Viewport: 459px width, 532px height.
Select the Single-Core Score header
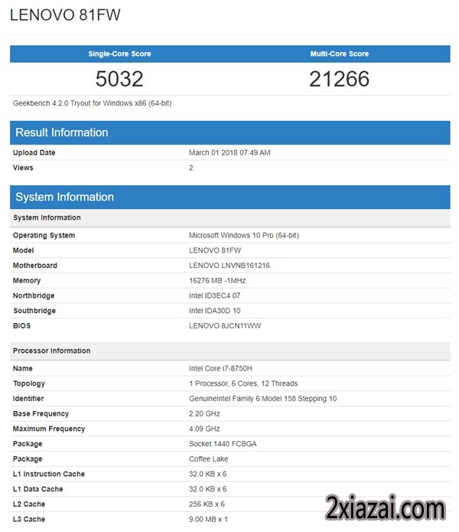119,54
